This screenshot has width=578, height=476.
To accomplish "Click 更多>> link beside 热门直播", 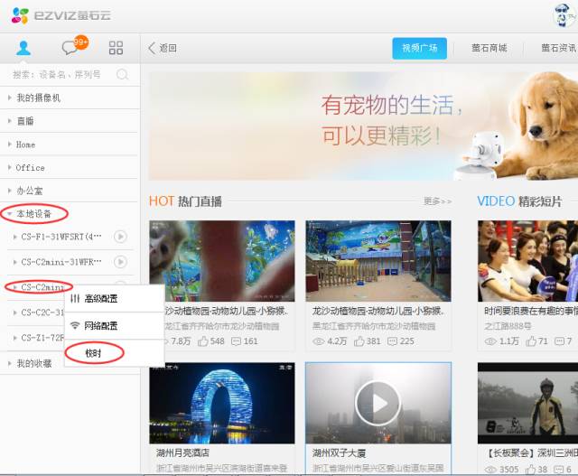I will (436, 201).
